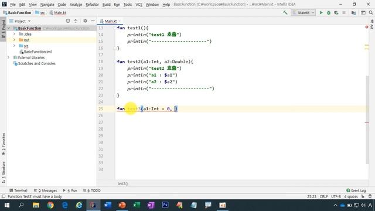Toggle Structure side tool window
This screenshot has width=375, height=211.
[x=3, y=172]
